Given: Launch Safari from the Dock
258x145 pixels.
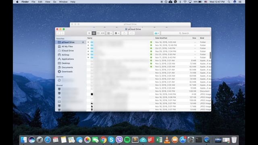Looking at the screenshot, I should point(48,140).
